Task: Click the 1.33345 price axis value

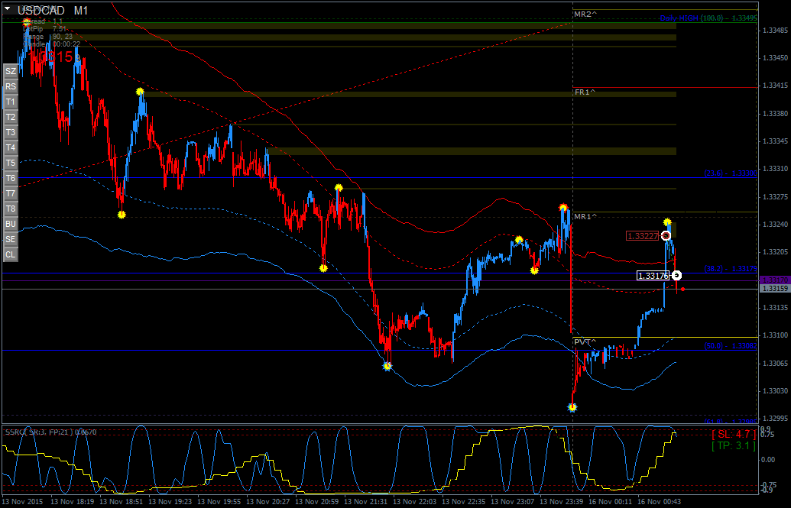Action: click(x=776, y=141)
